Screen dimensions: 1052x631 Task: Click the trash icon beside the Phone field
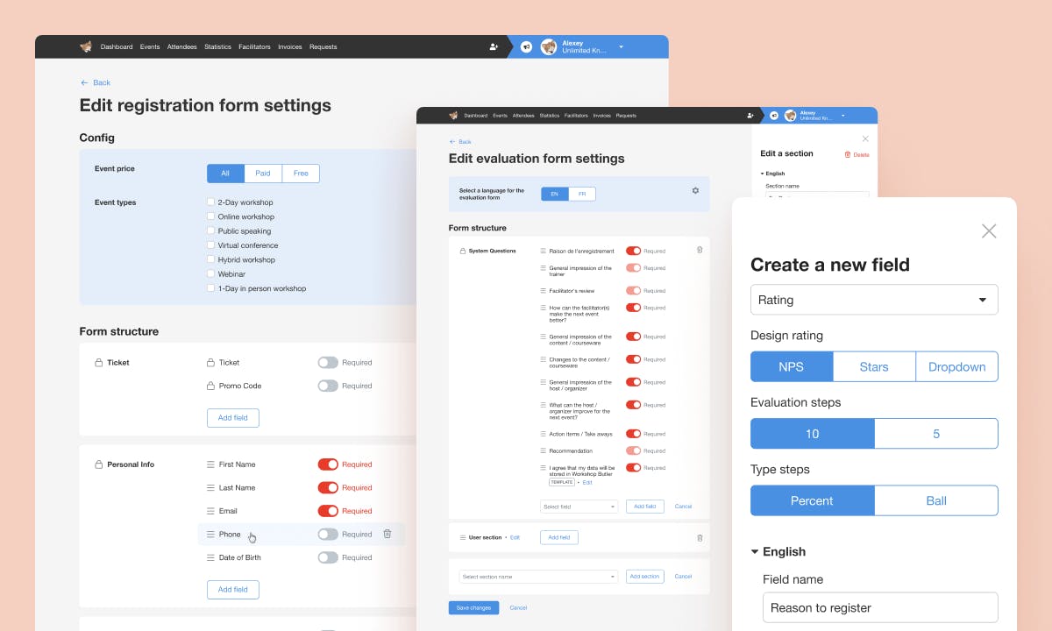387,534
